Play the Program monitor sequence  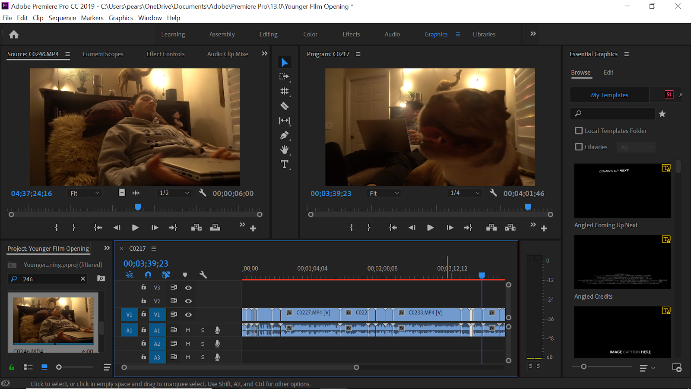point(430,227)
